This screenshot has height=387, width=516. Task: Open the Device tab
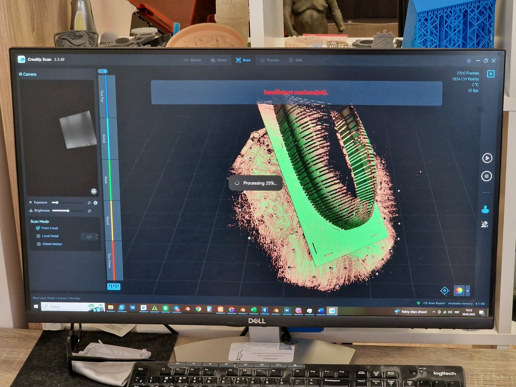pos(192,60)
